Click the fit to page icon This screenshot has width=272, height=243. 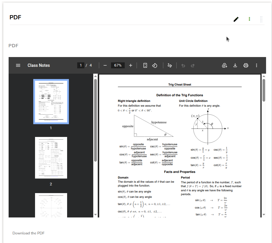pos(145,65)
